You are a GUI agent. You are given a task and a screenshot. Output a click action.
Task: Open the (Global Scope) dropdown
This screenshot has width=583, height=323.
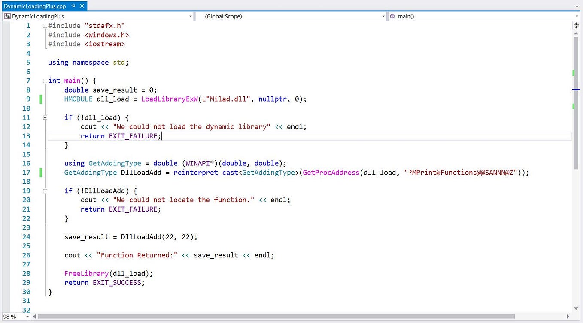pyautogui.click(x=383, y=16)
